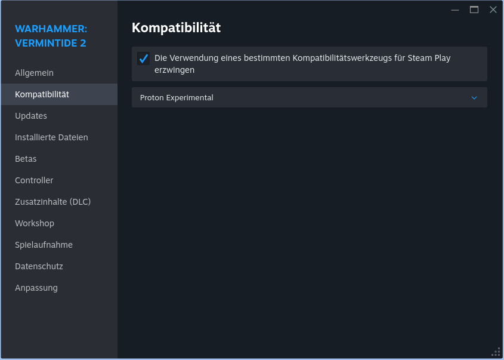The height and width of the screenshot is (360, 504).
Task: Open Installierte Dateien section
Action: point(51,137)
